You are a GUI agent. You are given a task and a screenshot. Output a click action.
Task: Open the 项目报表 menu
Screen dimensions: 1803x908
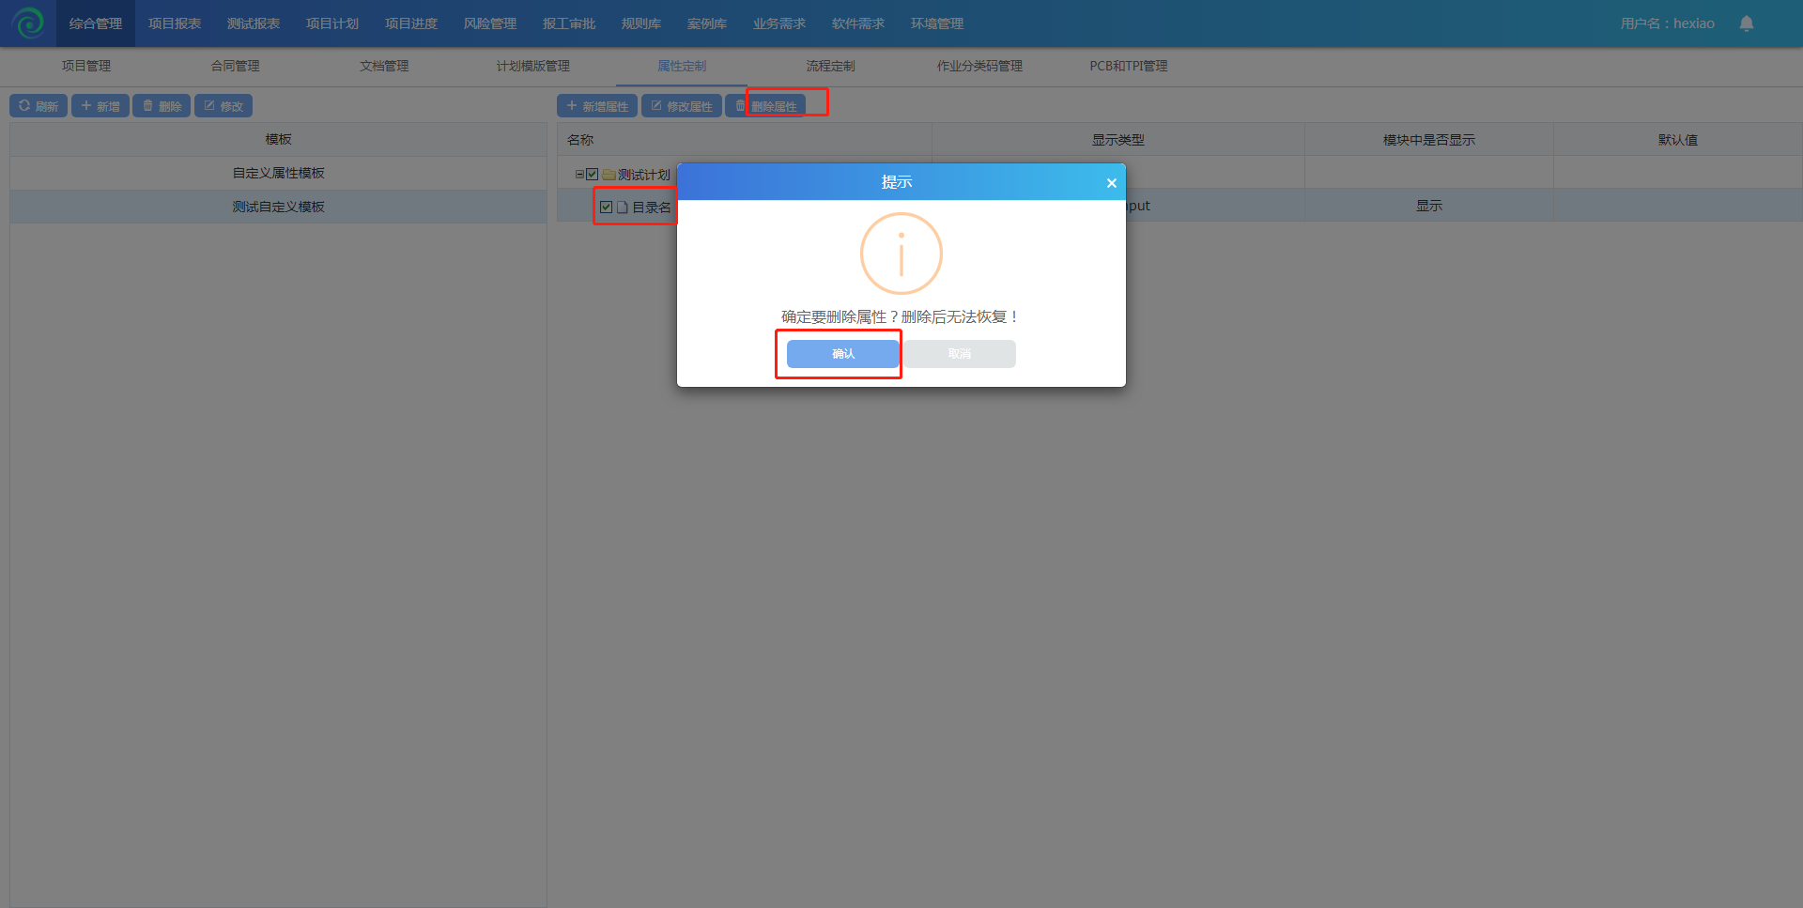click(x=175, y=23)
